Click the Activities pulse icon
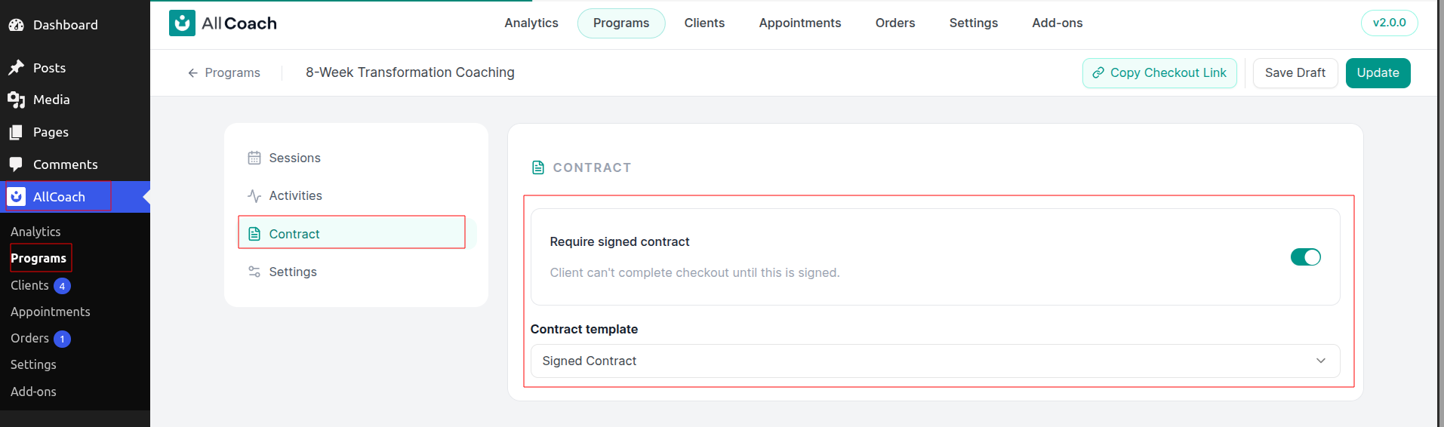 point(254,195)
